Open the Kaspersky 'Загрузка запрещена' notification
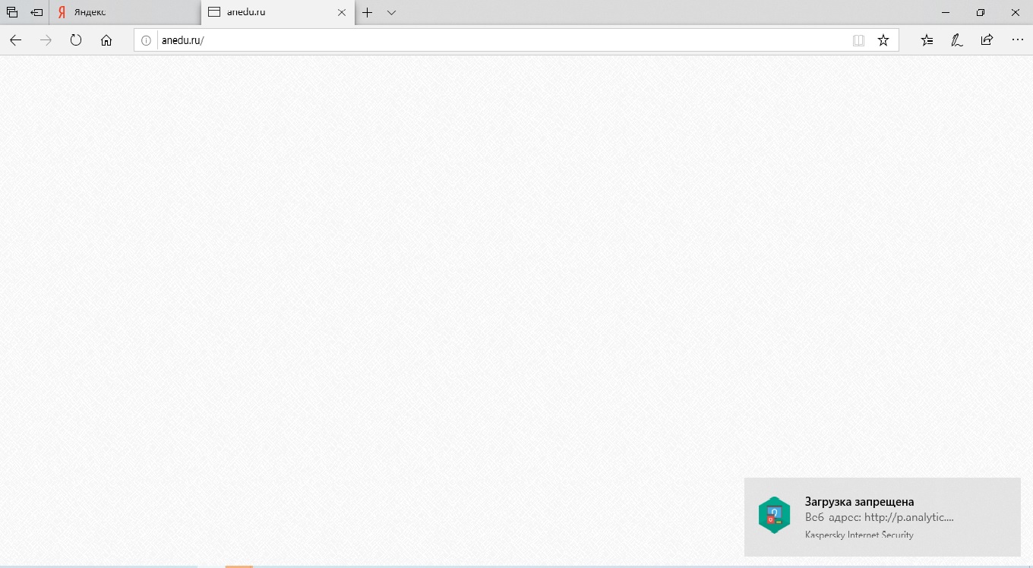 (881, 516)
